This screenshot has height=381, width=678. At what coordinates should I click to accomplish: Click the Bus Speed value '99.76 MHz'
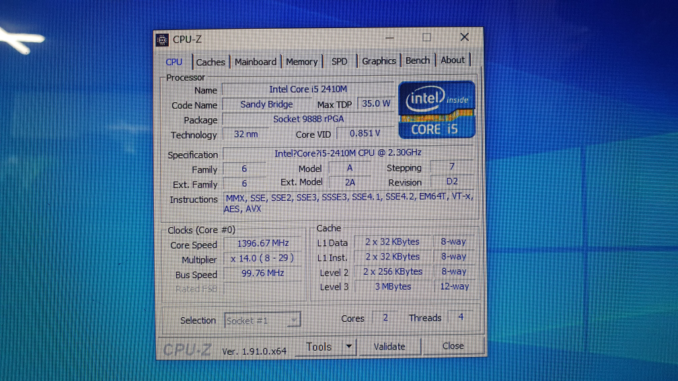[262, 273]
